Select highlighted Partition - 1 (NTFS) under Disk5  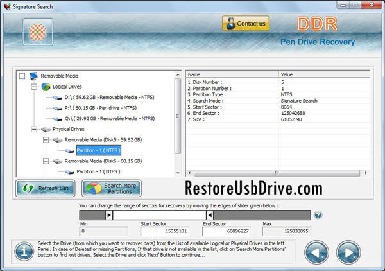99,150
